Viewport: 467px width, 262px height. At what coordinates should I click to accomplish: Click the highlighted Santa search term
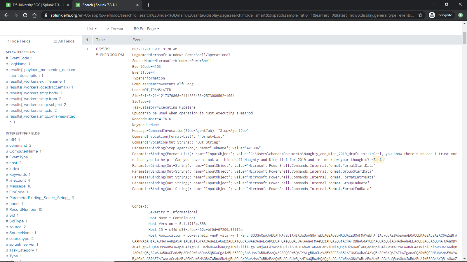point(378,160)
